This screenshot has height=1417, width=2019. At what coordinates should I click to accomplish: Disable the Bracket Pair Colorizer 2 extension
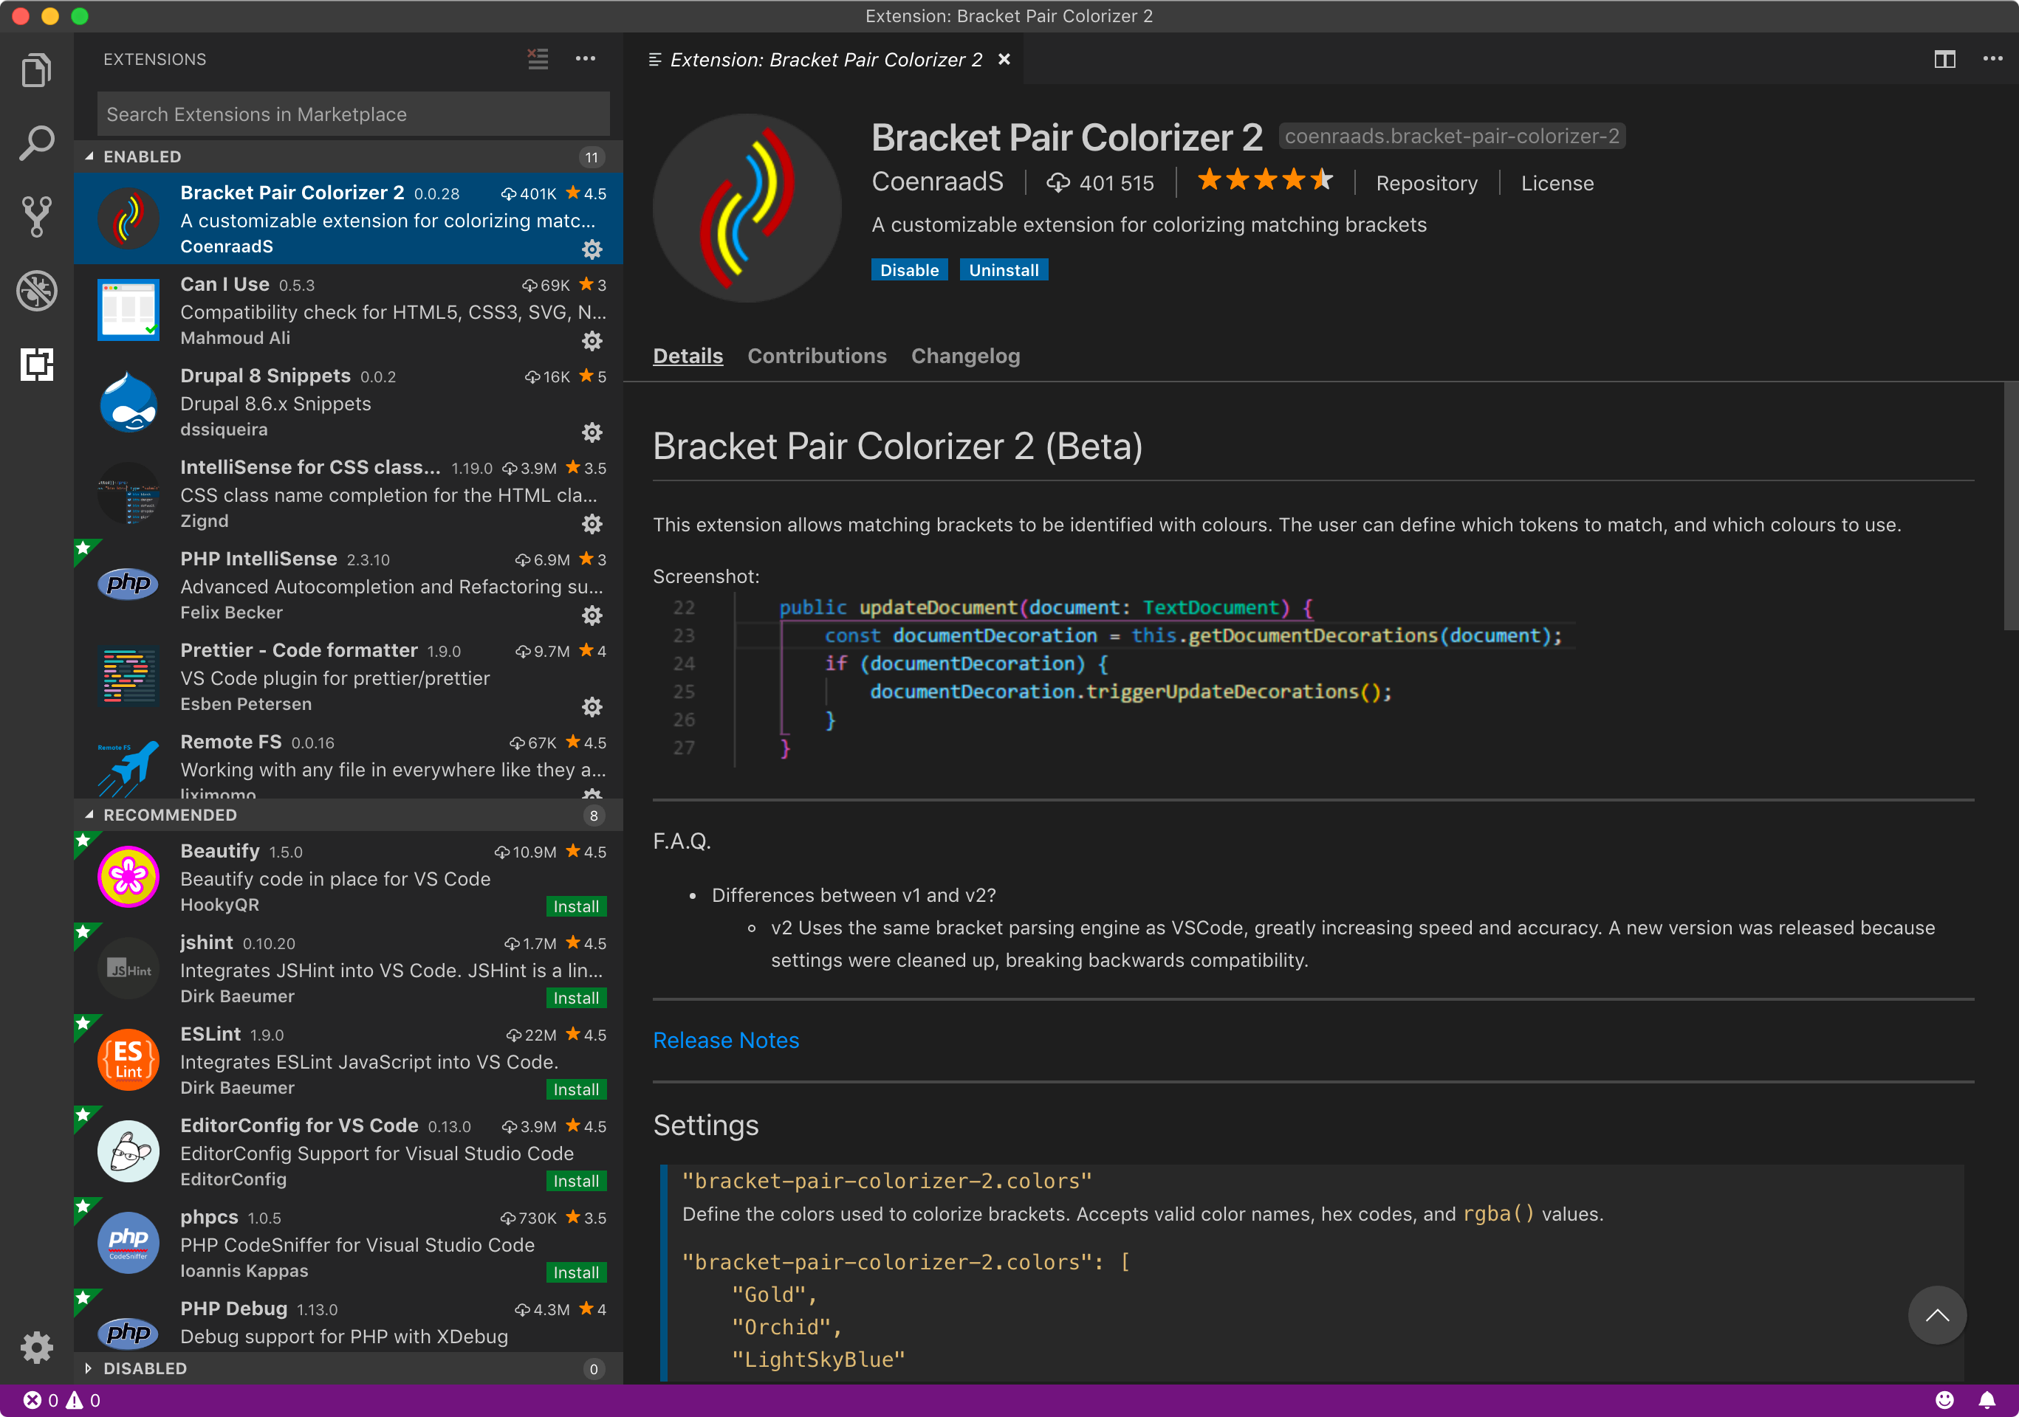[x=909, y=270]
